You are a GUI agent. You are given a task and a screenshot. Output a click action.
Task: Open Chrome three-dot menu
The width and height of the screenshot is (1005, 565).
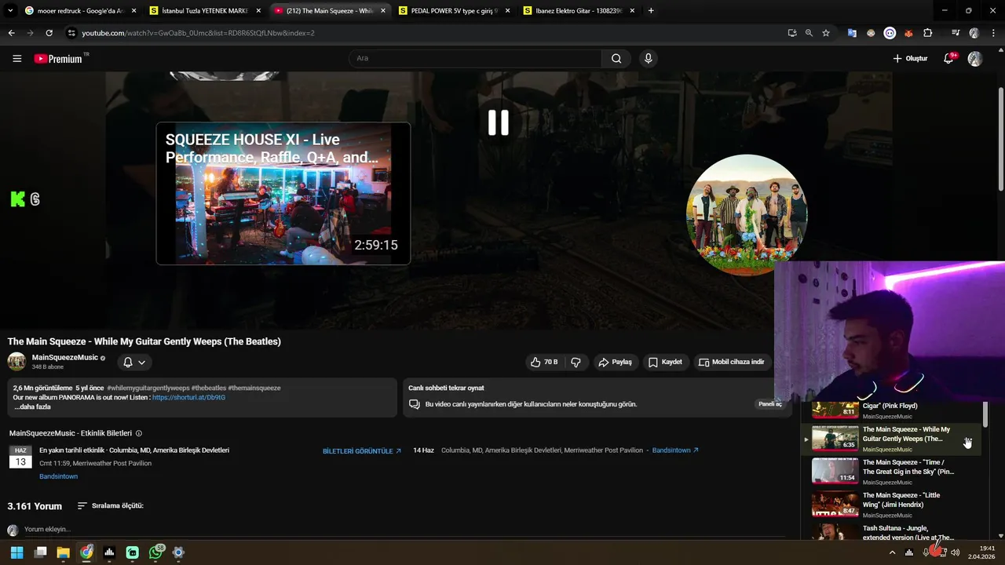tap(992, 33)
